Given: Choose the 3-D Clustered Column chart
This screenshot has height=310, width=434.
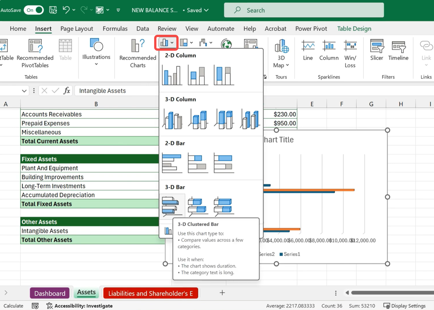Looking at the screenshot, I should point(172,119).
